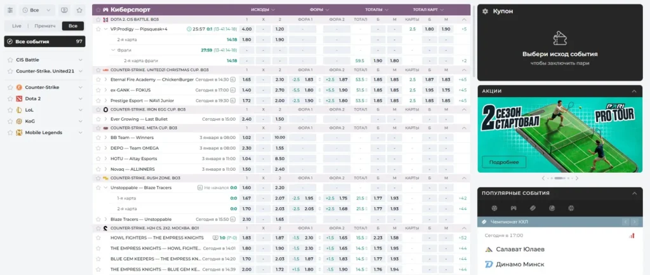Open the Все time period dropdown

37,10
